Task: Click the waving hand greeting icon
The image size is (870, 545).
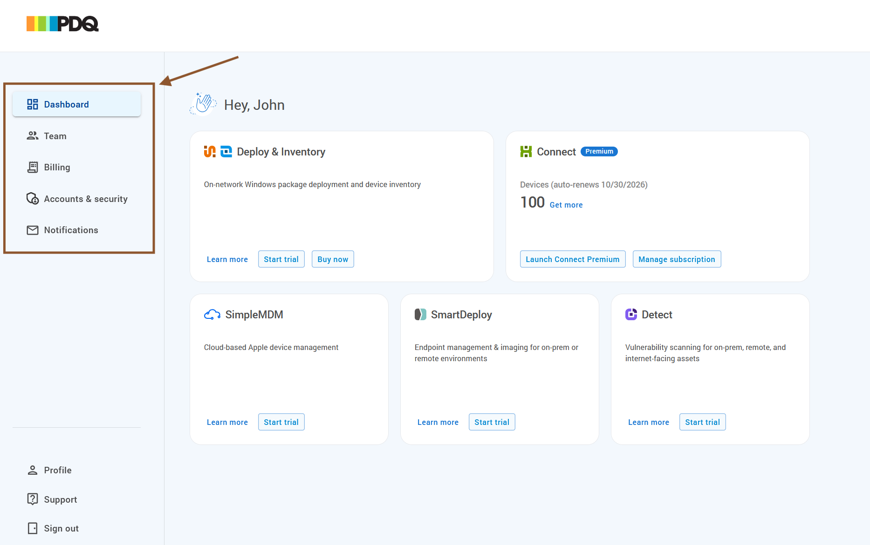Action: tap(203, 103)
